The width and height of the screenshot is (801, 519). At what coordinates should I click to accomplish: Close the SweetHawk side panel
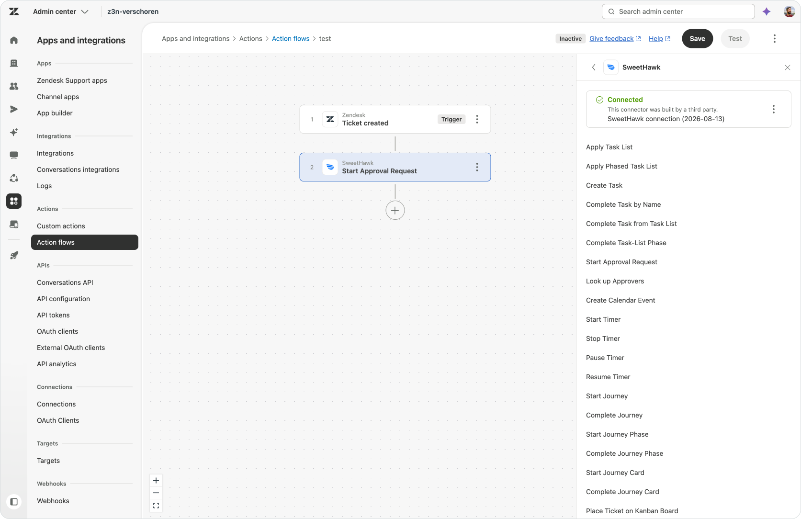788,68
